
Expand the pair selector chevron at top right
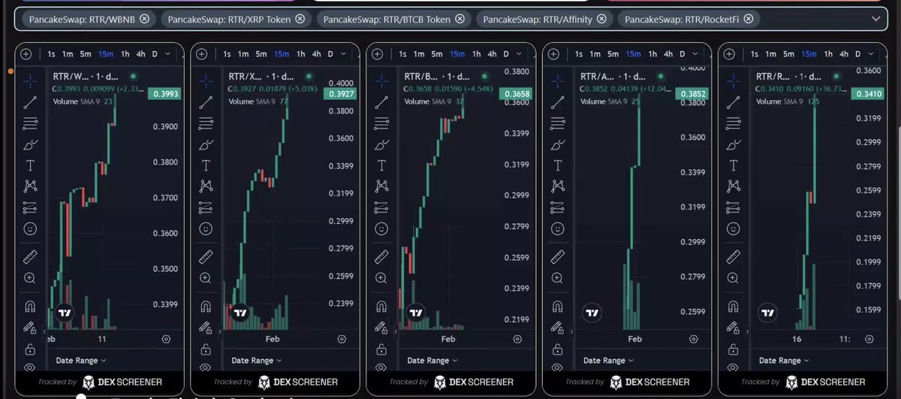click(x=875, y=19)
